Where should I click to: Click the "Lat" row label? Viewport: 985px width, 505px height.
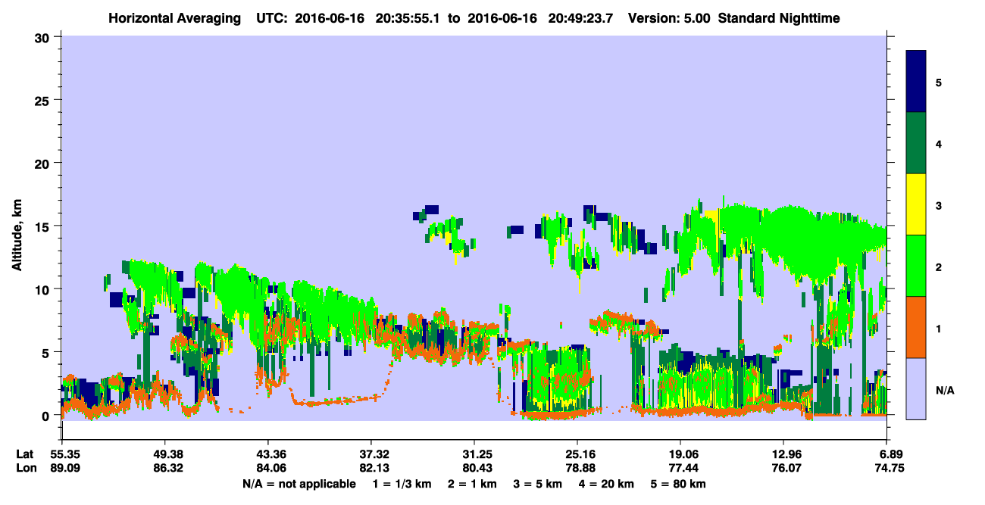click(24, 454)
